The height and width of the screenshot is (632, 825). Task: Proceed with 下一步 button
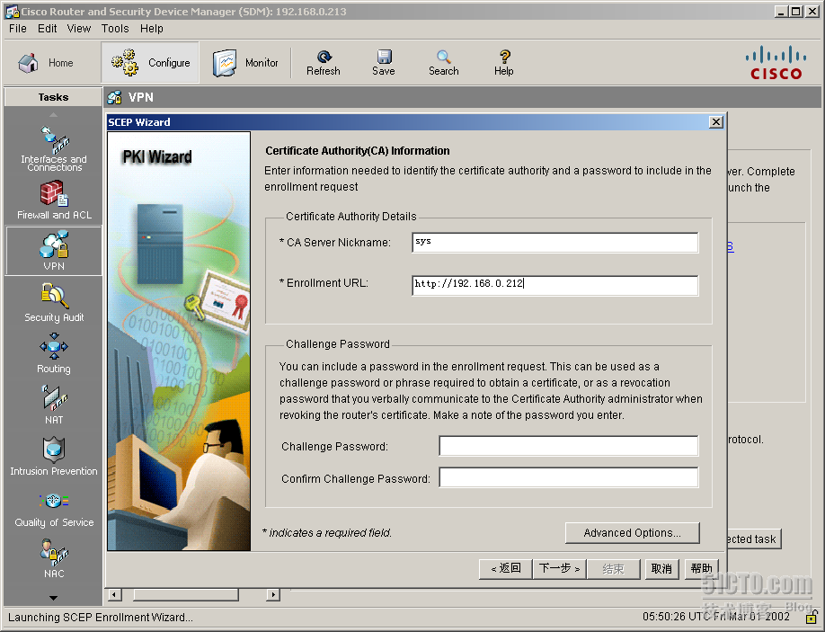click(x=559, y=569)
